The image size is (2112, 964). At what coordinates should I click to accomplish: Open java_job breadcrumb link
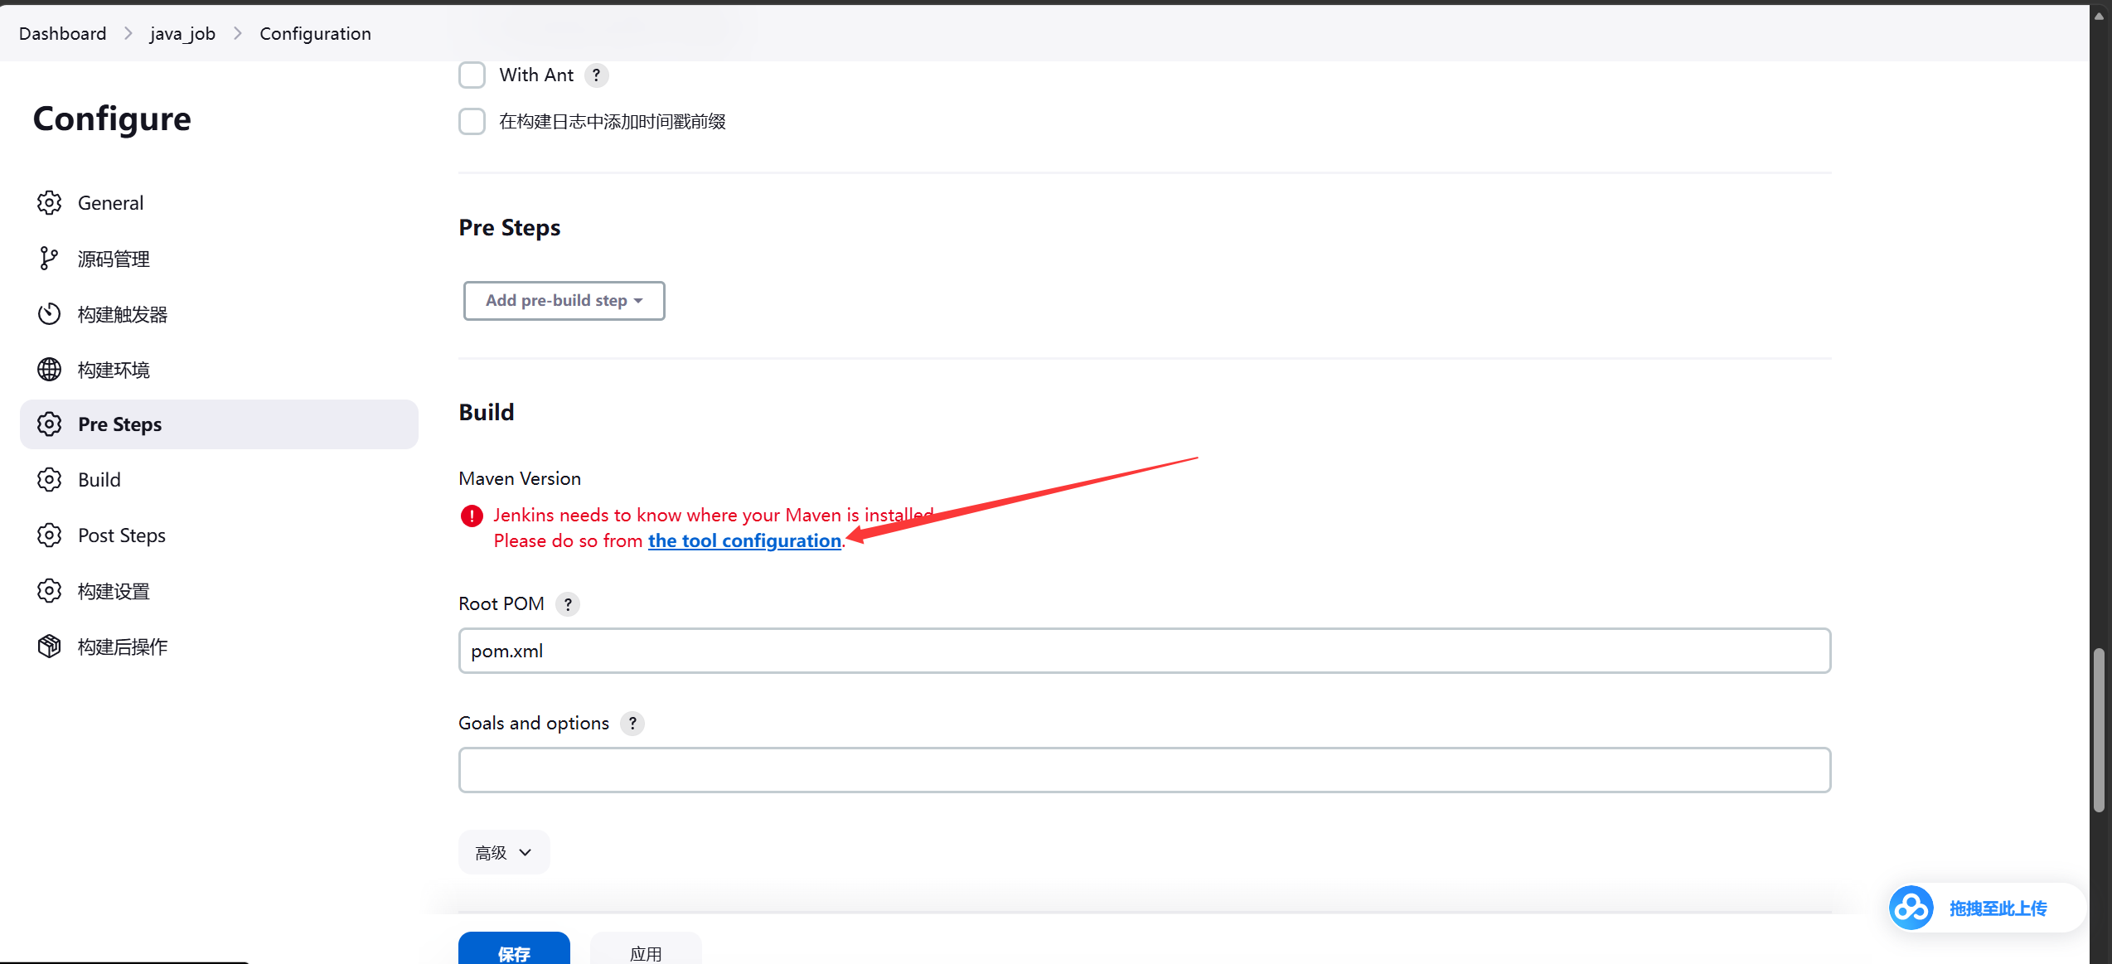[182, 33]
